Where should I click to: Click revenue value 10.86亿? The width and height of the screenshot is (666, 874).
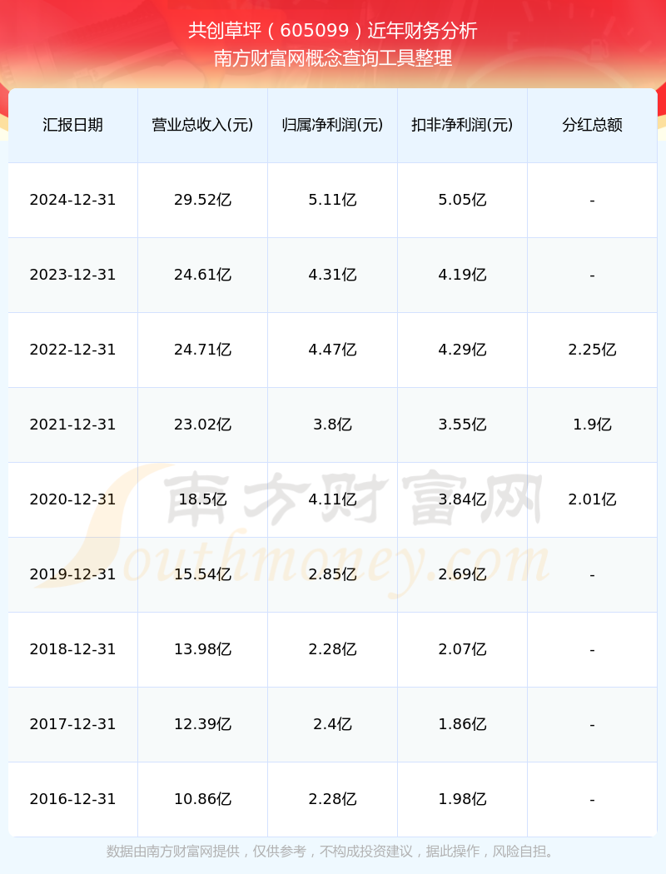pos(203,799)
